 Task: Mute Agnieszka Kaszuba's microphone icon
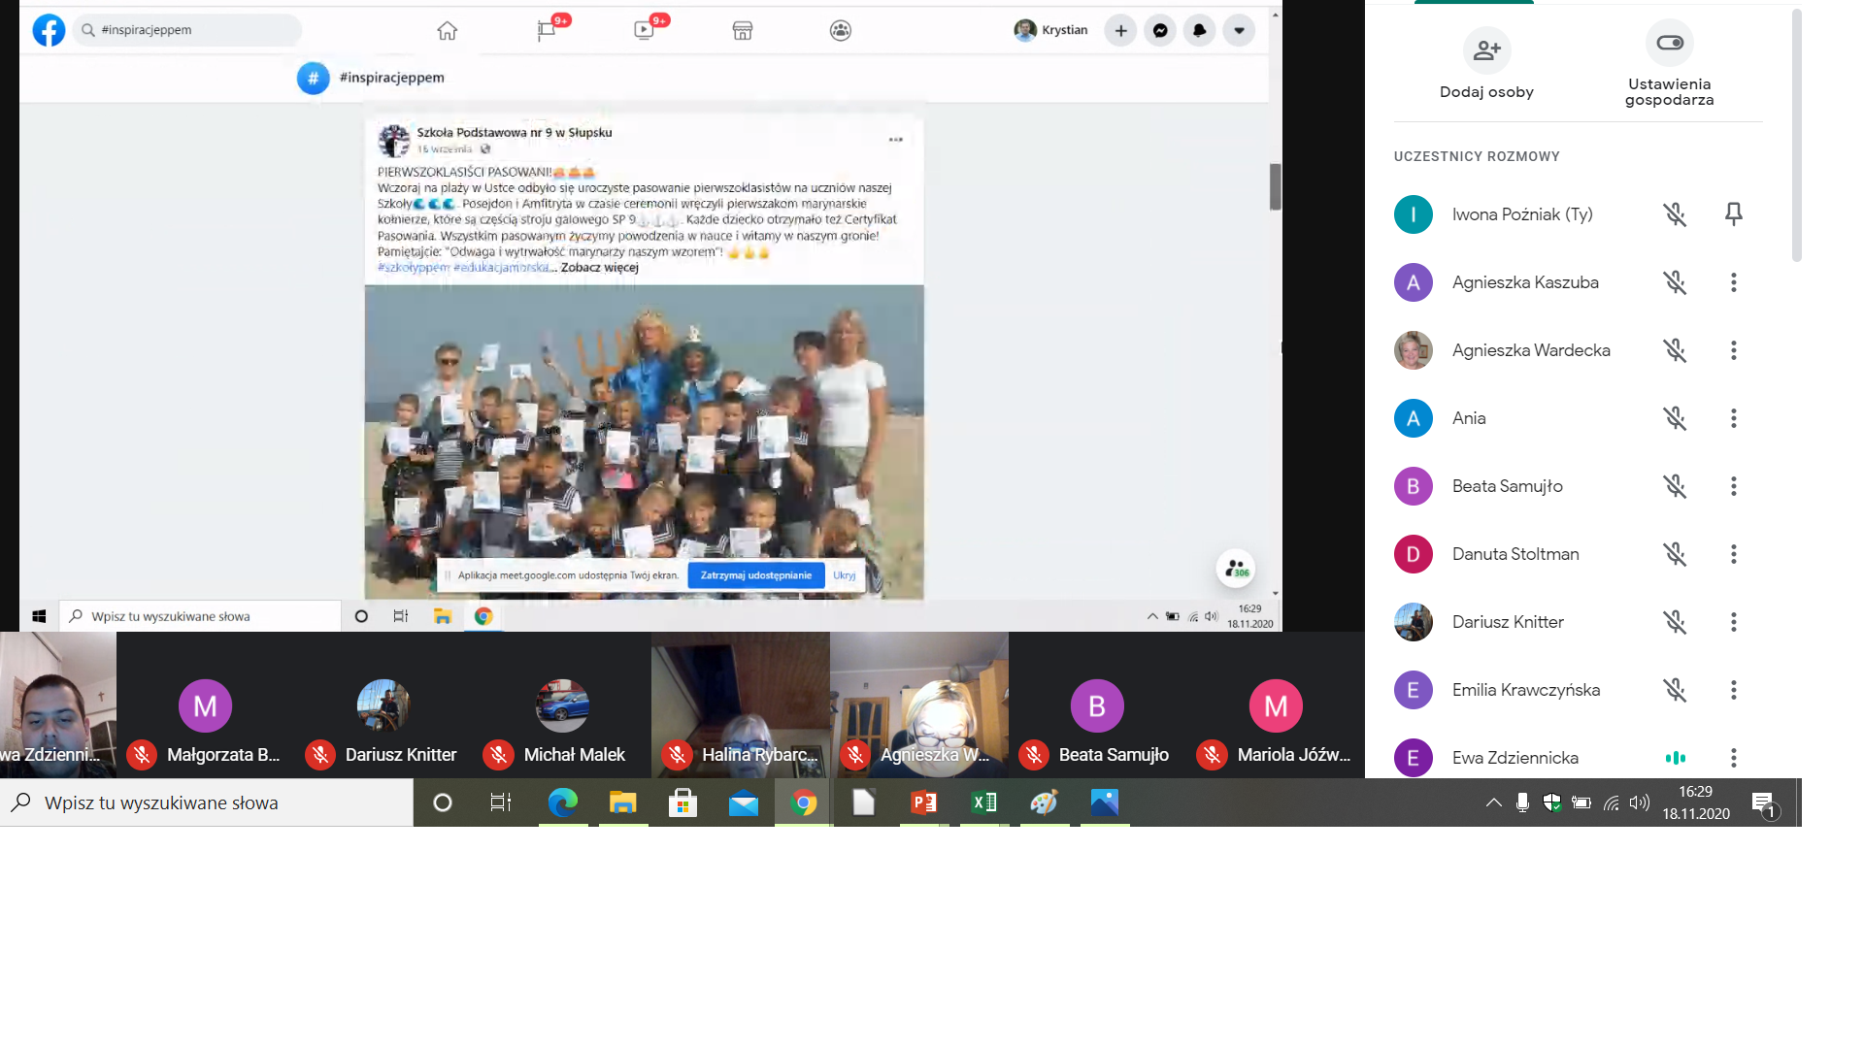click(x=1674, y=282)
